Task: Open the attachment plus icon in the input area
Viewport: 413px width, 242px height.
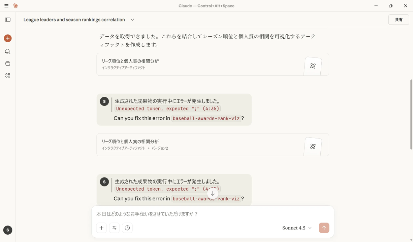Action: [101, 228]
